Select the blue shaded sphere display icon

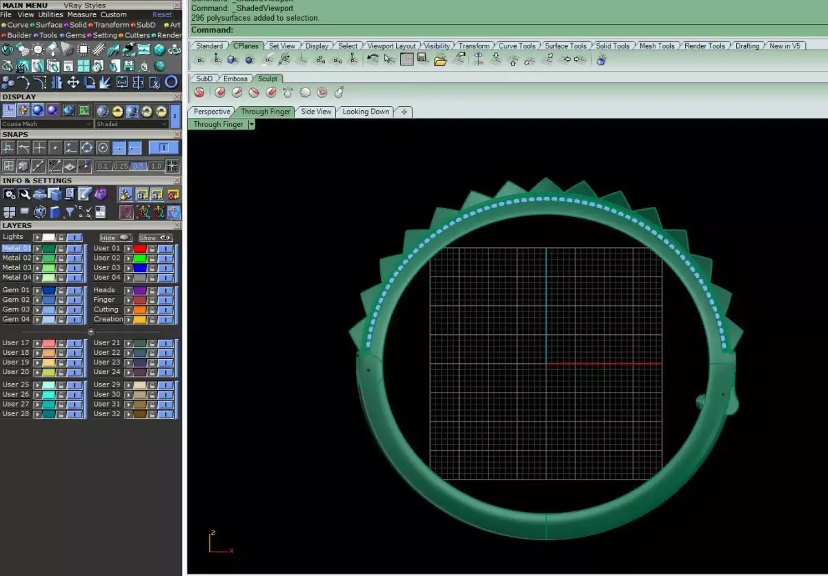coord(38,110)
